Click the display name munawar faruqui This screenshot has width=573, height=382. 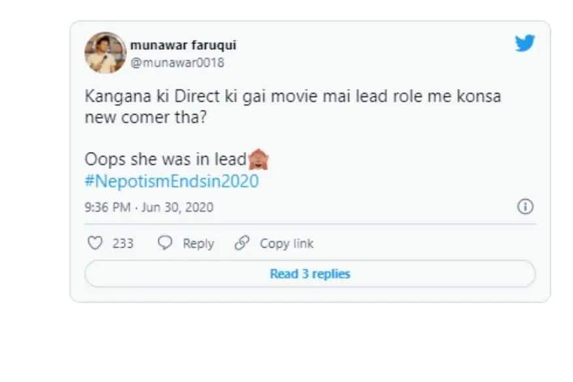183,45
